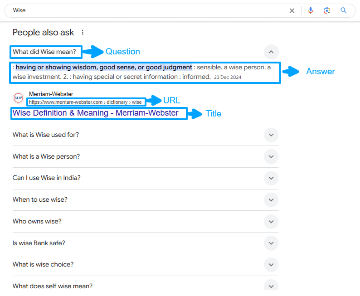Expand "What is a Wise person?" chevron
The height and width of the screenshot is (296, 360).
tap(271, 156)
